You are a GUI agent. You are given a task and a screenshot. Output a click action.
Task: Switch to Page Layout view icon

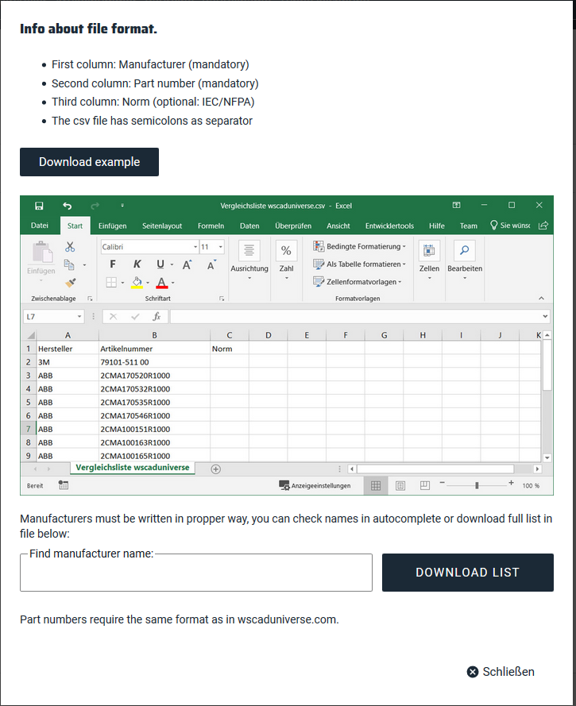(400, 485)
